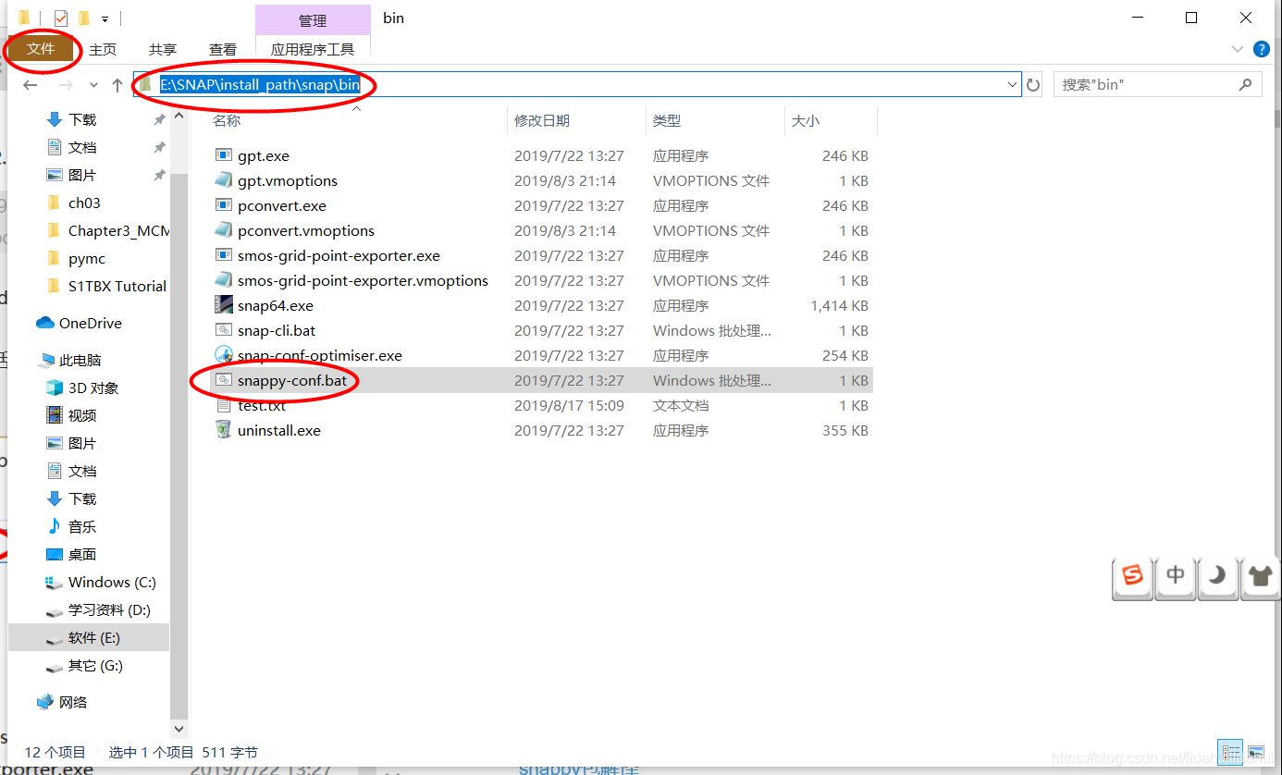Select the 软件 (E:) drive
Screen dimensions: 1282x775
tap(93, 637)
